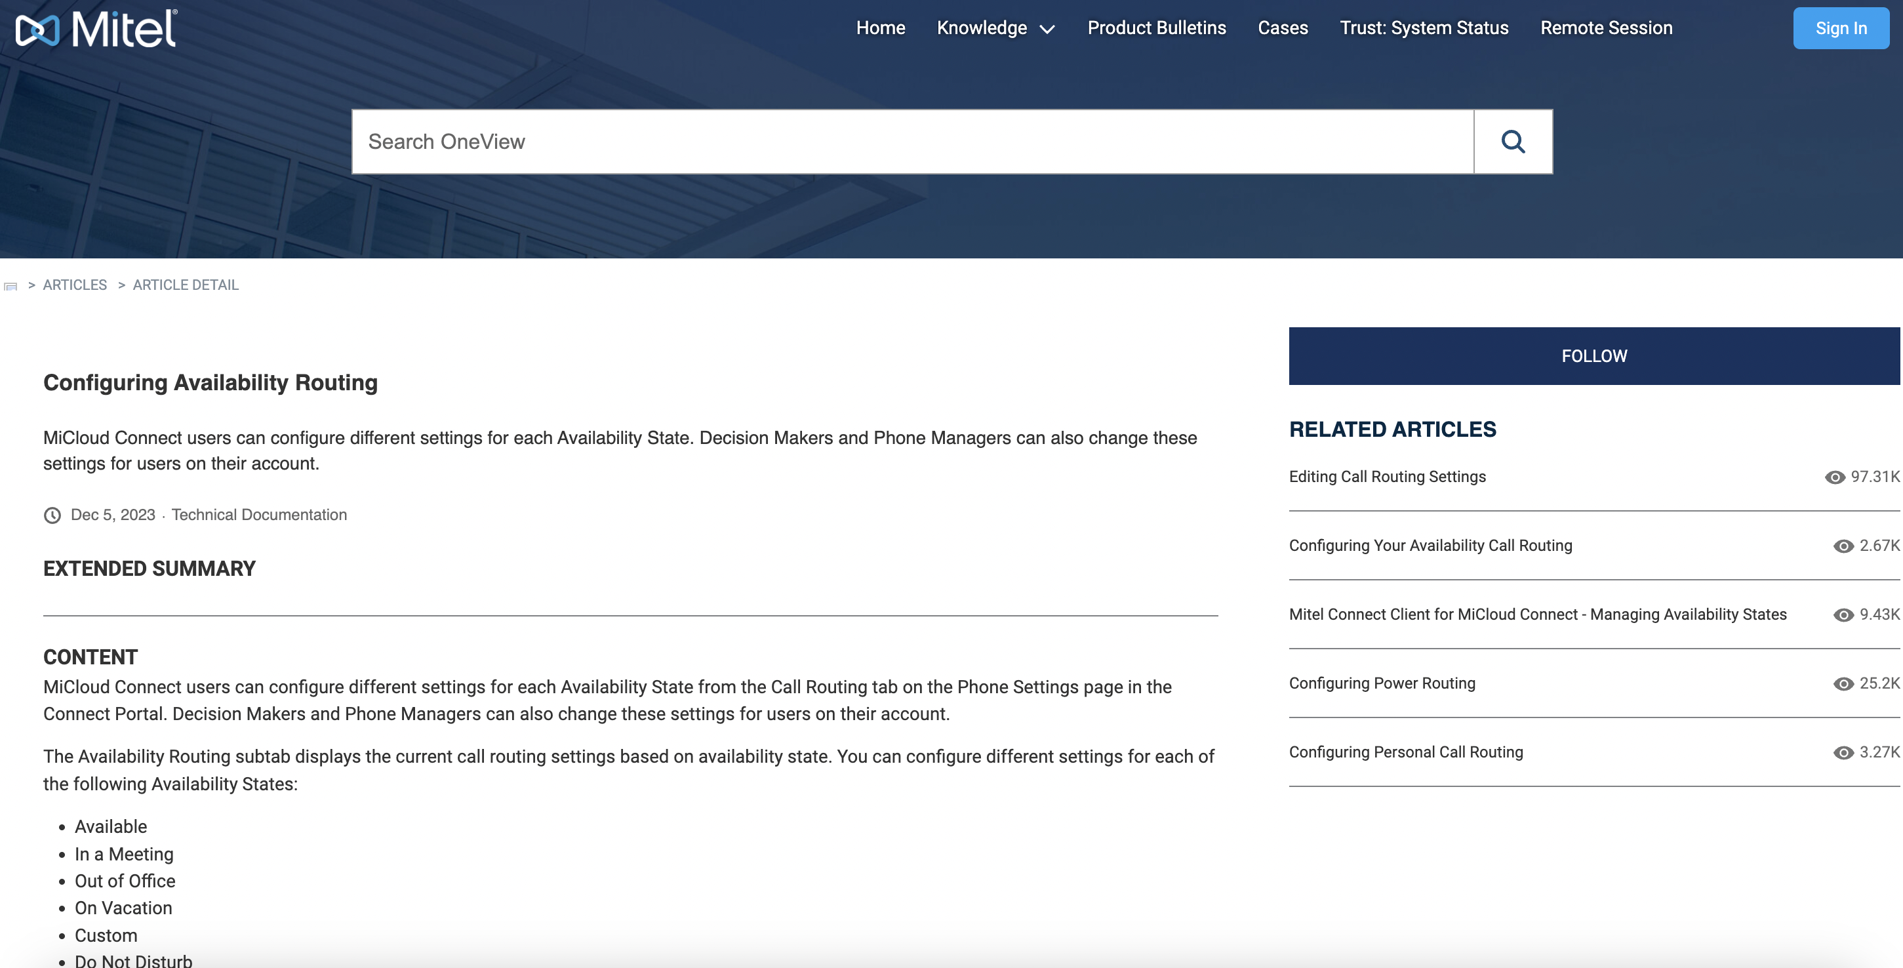Image resolution: width=1903 pixels, height=968 pixels.
Task: Click the RELATED ARTICLES heading
Action: [x=1393, y=430]
